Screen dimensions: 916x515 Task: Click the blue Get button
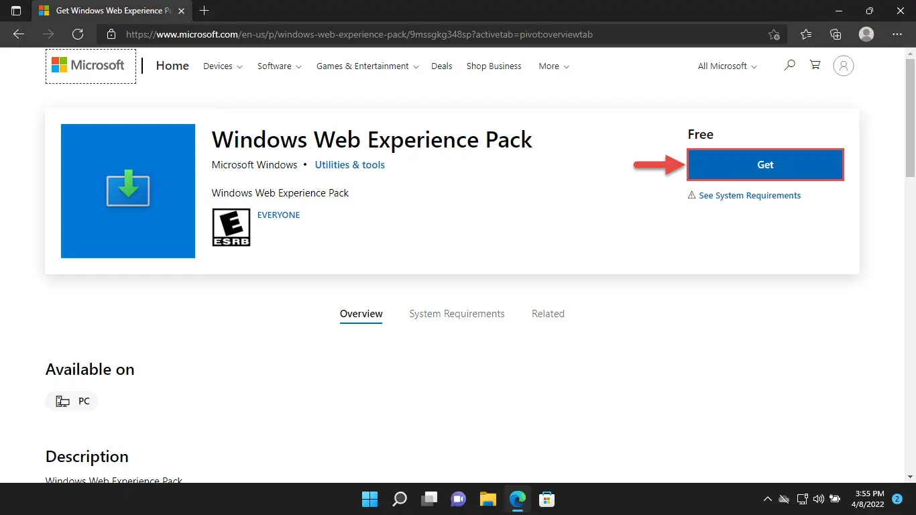point(765,165)
